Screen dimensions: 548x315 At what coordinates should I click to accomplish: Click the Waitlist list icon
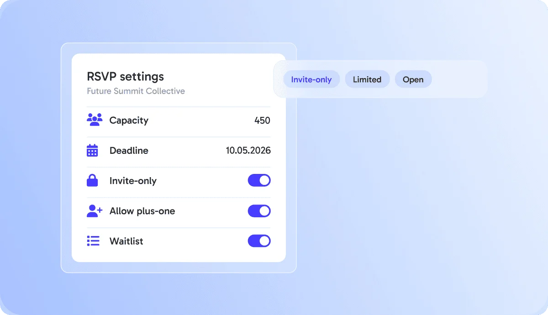[x=93, y=241]
